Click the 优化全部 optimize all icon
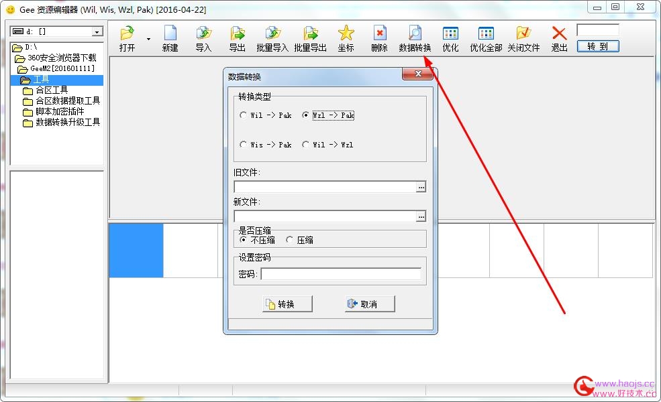The image size is (661, 402). [x=486, y=38]
